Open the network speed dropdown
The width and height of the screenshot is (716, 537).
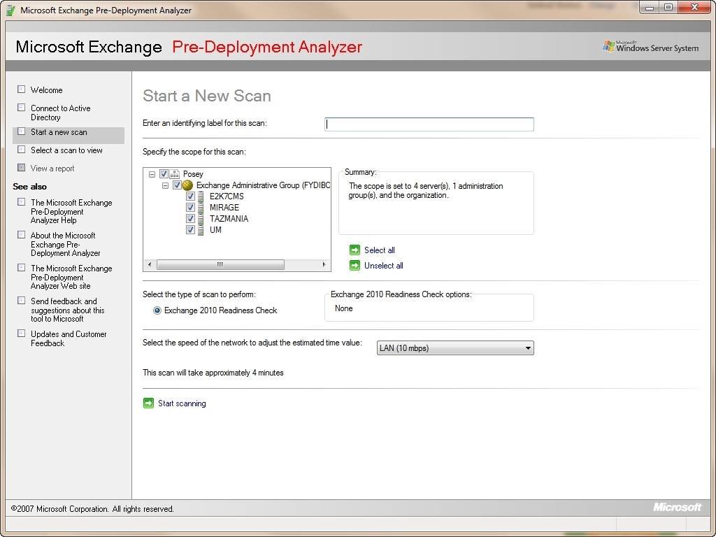455,348
